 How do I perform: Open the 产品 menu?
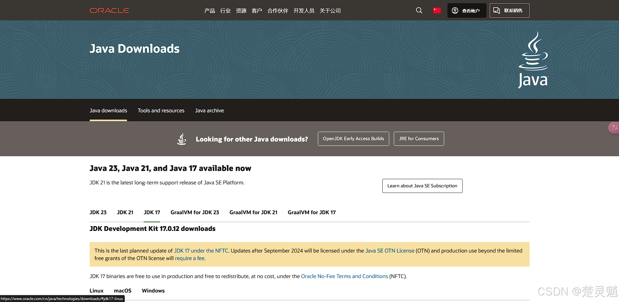tap(209, 11)
